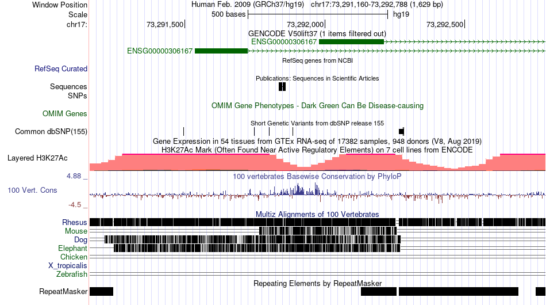
Task: Click the 'RefSeq genes from NCBI' title
Action: click(318, 60)
